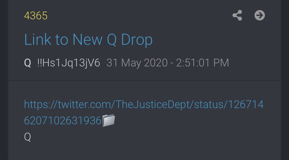Open the post via the circled arrow icon
This screenshot has height=160, width=289.
click(x=260, y=15)
